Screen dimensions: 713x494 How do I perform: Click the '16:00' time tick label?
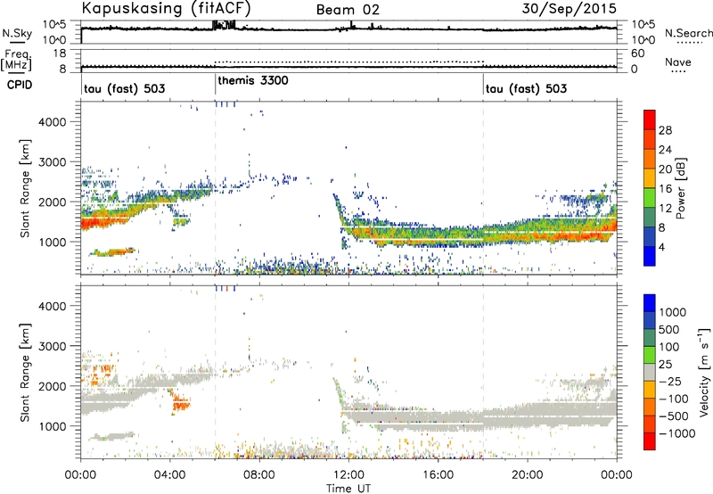pyautogui.click(x=438, y=475)
